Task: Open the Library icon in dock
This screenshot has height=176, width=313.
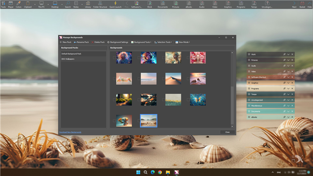Action: coord(88,4)
